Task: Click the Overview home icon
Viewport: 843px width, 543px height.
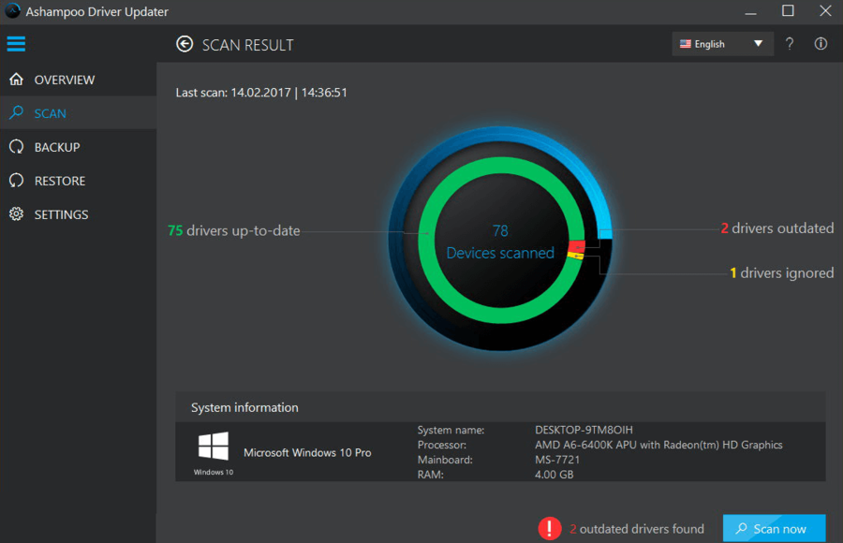Action: [x=16, y=80]
